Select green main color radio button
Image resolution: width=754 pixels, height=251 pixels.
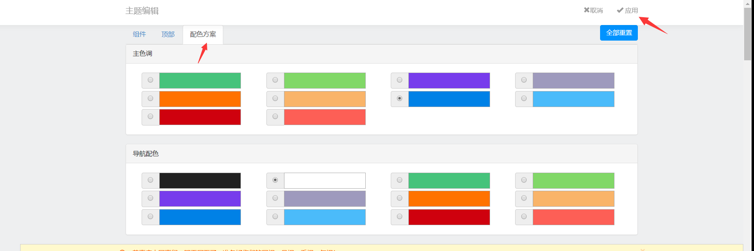[151, 80]
